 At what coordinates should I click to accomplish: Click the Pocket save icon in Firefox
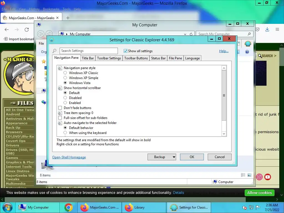click(x=258, y=29)
